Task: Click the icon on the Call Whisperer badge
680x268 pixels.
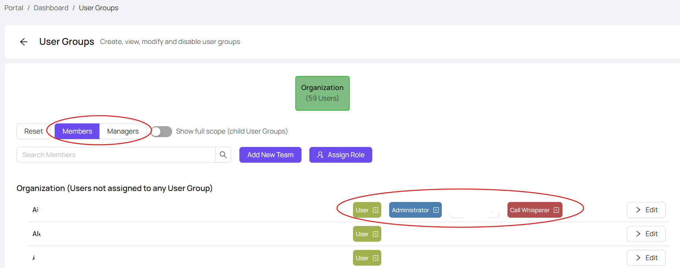Action: click(556, 210)
